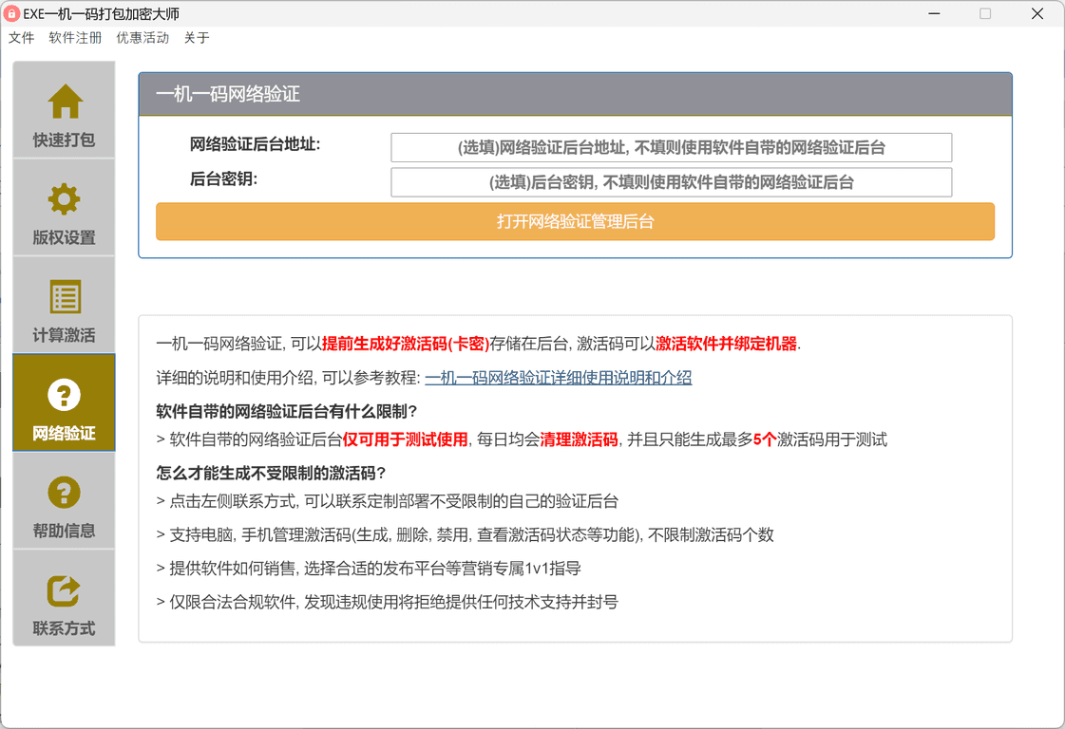Open the 软件注册 menu
Viewport: 1065px width, 729px height.
[75, 38]
